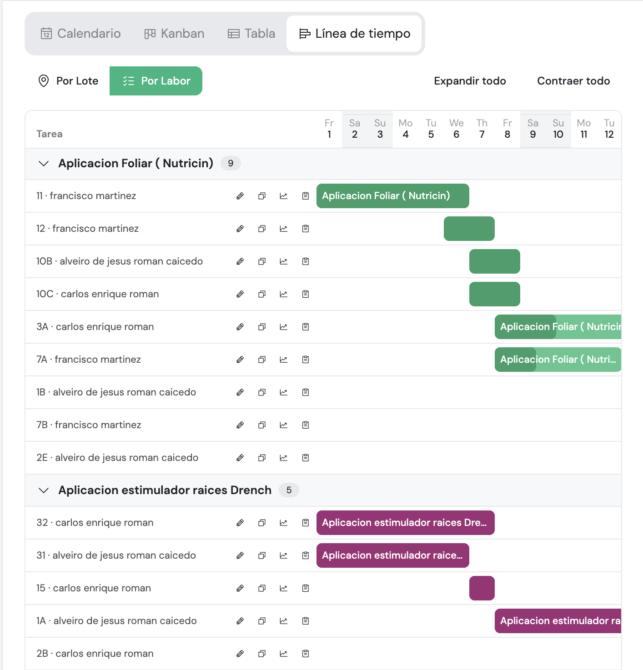Click row label 7B · francisco martinez
The image size is (643, 670).
pos(89,425)
